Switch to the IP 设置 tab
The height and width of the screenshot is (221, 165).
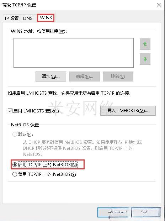tap(12, 18)
